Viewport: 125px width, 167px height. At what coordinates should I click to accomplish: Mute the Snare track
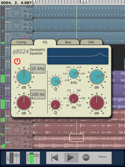25,29
